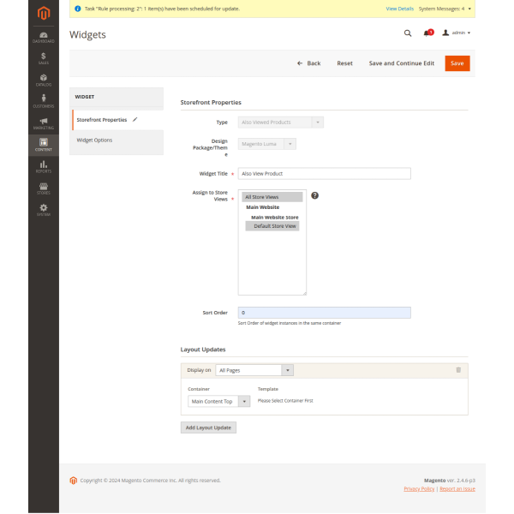Expand the admin account dropdown
Screen dimensions: 514x514
pyautogui.click(x=456, y=33)
